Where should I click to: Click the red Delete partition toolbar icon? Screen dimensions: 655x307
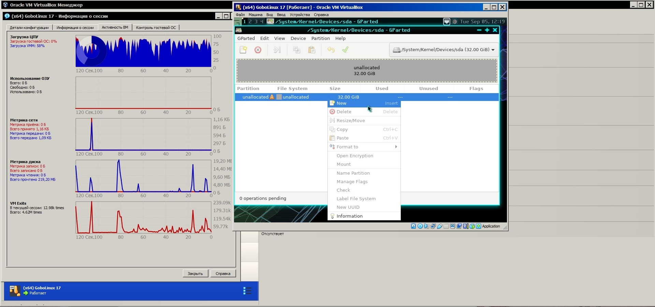coord(258,50)
